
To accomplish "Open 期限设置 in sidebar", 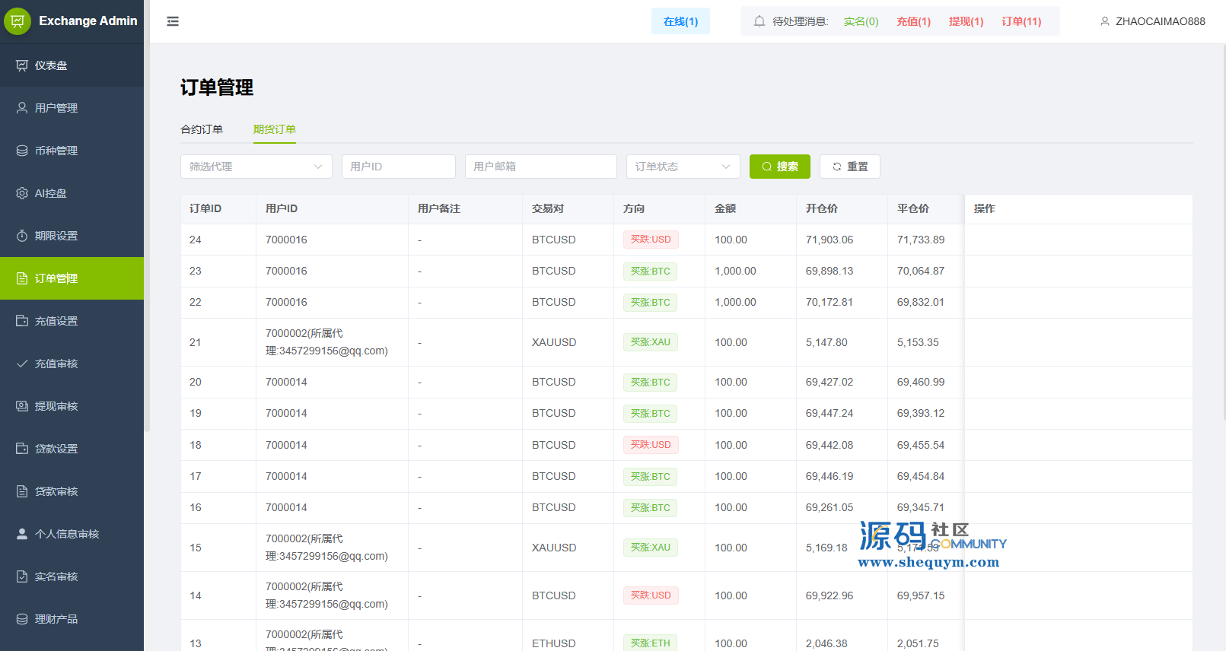I will [56, 236].
